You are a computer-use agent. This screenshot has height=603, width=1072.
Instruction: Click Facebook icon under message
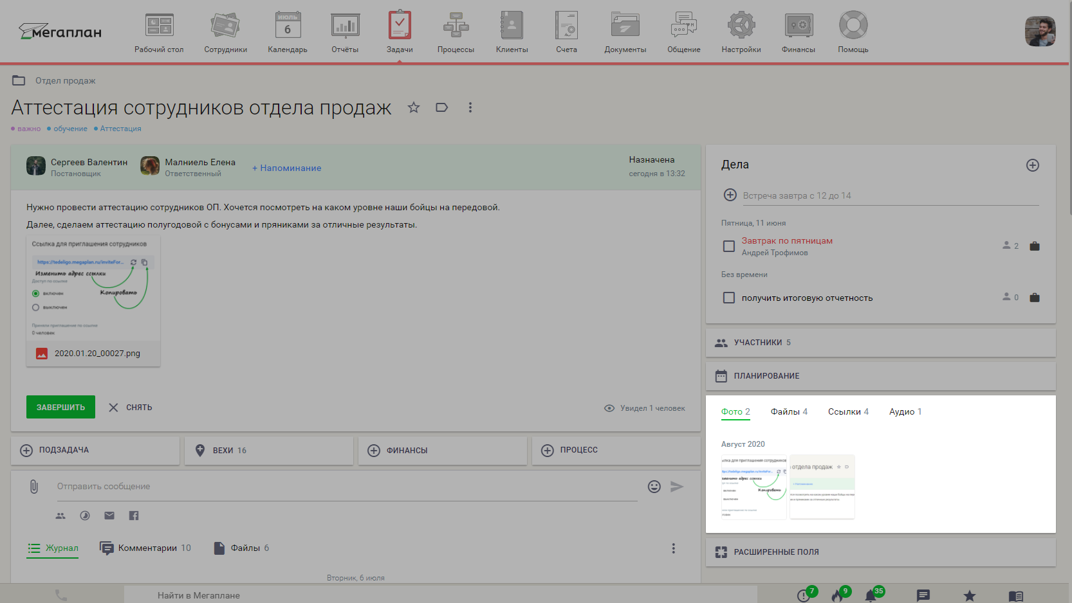pos(134,516)
